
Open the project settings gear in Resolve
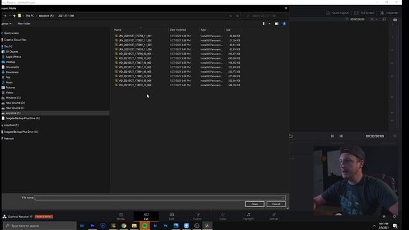(x=394, y=217)
